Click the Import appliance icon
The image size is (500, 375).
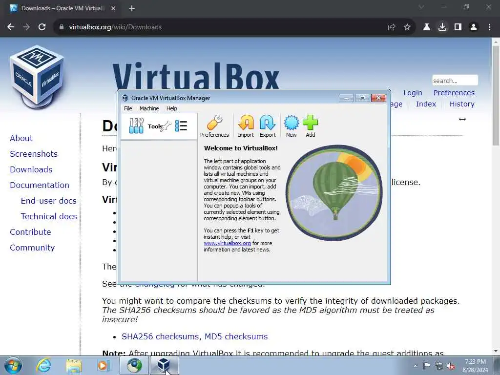point(246,126)
